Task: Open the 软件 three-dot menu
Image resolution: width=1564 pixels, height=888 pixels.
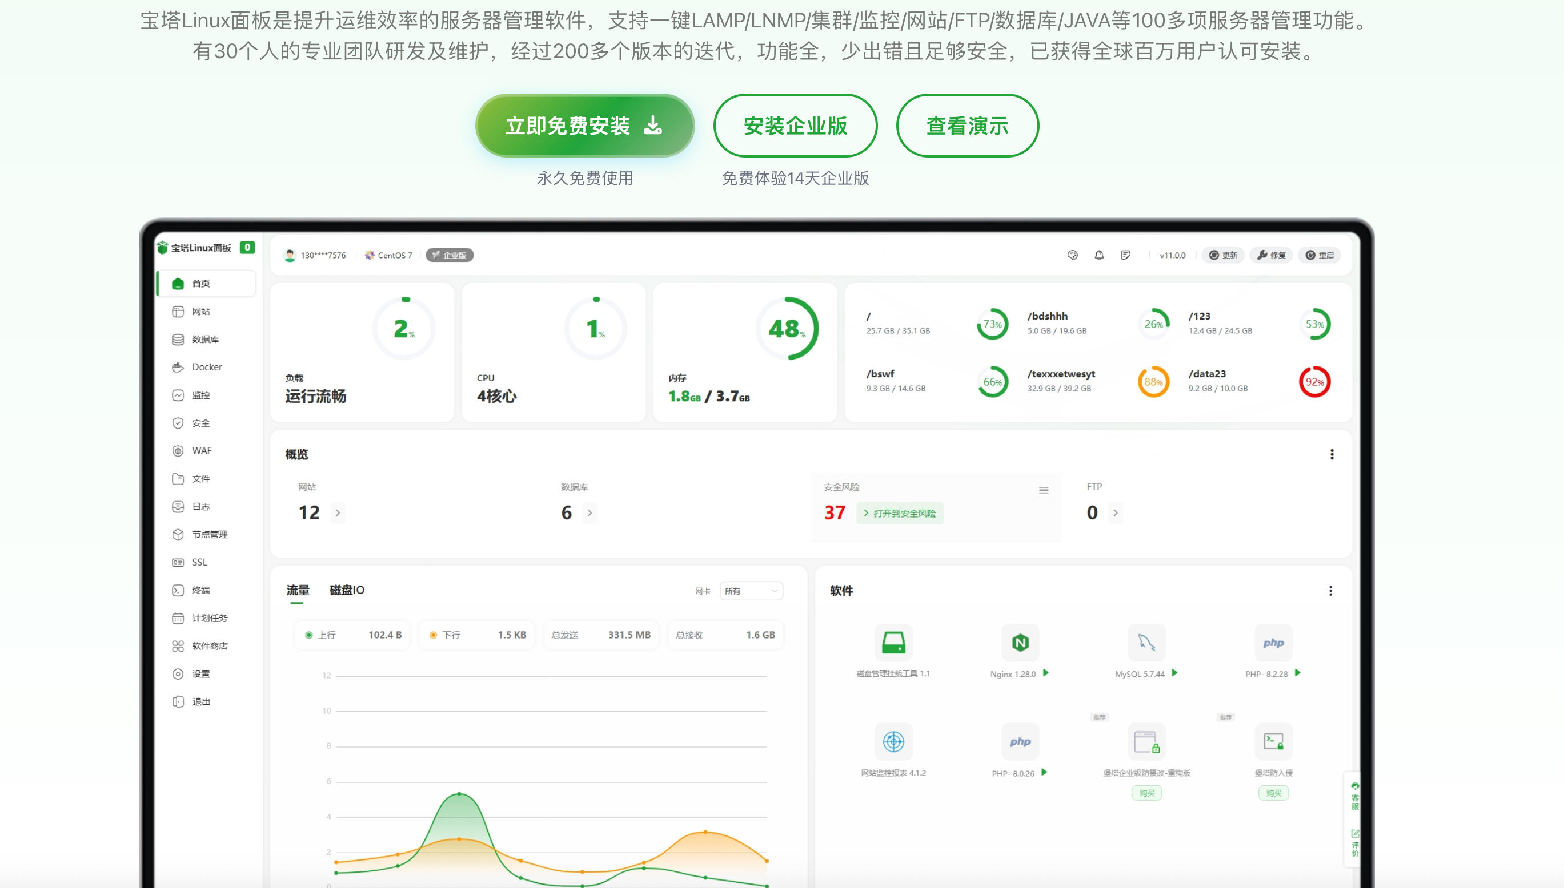Action: click(x=1331, y=591)
